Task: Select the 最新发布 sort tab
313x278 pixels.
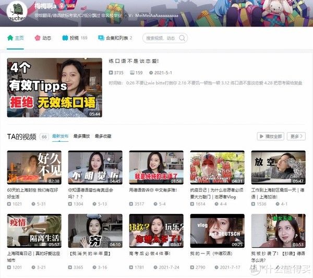Action: click(61, 136)
